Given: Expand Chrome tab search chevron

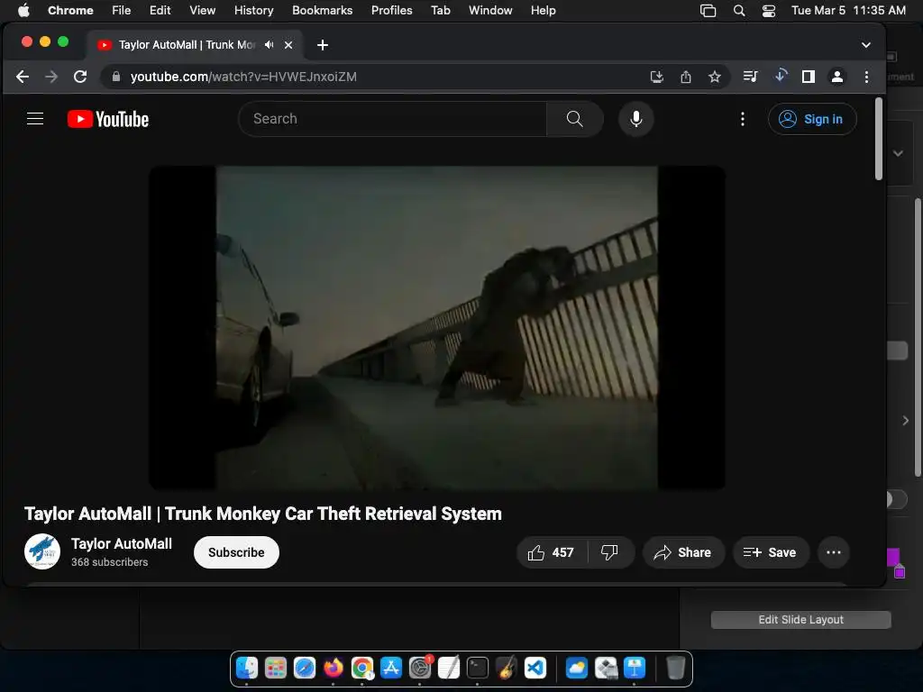Looking at the screenshot, I should click(x=866, y=45).
